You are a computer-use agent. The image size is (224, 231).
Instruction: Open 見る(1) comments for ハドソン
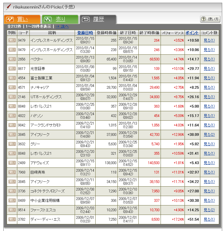[209, 116]
